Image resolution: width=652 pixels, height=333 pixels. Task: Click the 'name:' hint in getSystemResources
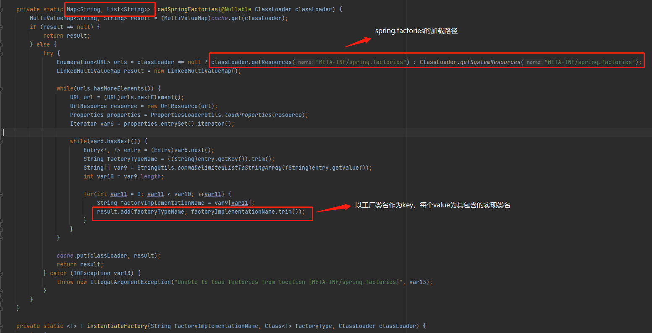tap(534, 62)
